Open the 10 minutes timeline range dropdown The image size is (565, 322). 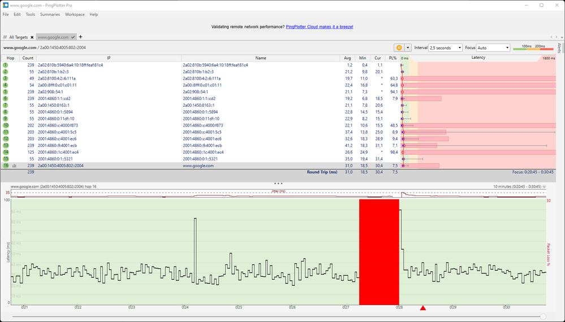(544, 186)
